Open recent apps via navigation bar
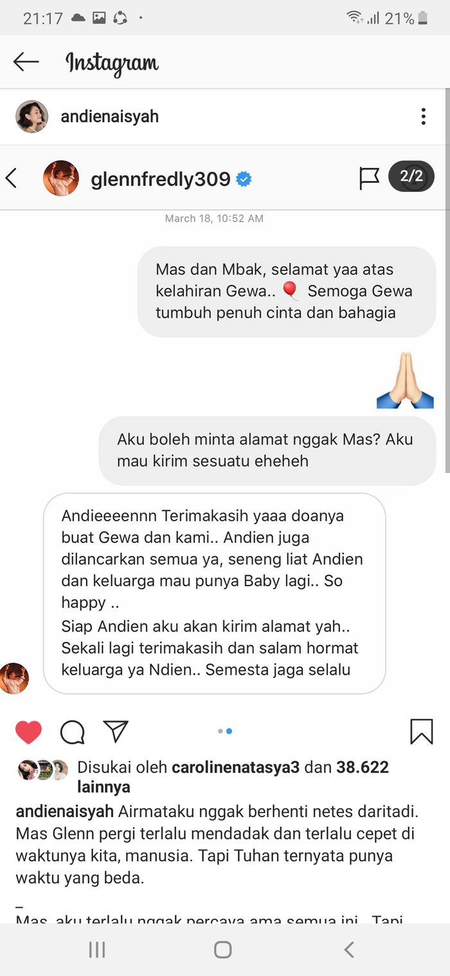 pyautogui.click(x=97, y=950)
